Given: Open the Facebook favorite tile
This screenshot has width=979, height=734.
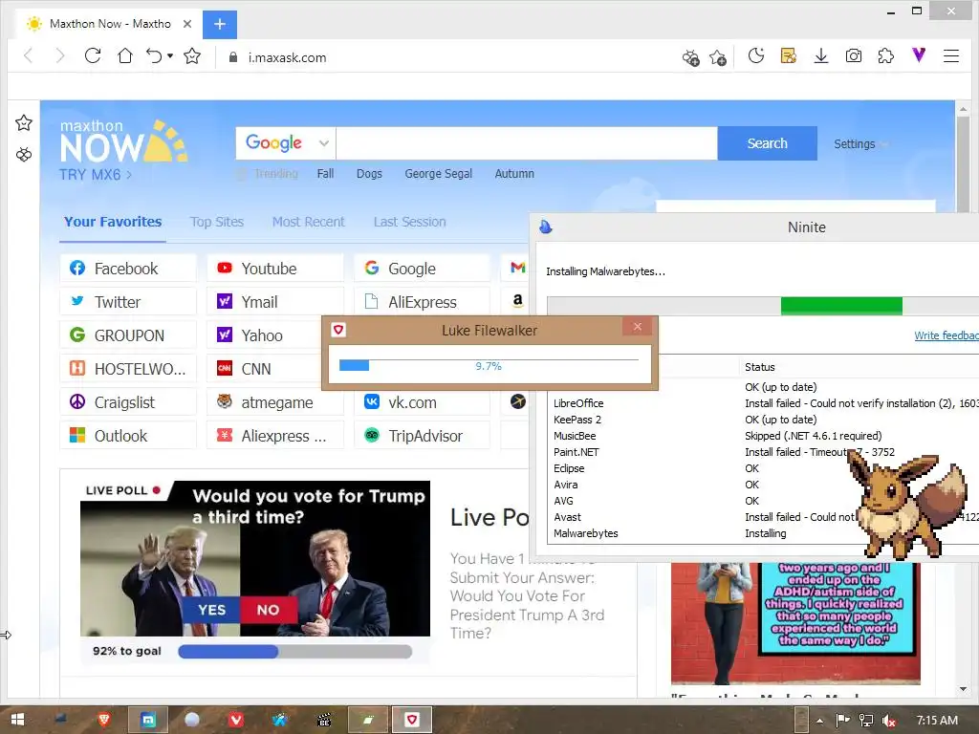Looking at the screenshot, I should click(129, 269).
